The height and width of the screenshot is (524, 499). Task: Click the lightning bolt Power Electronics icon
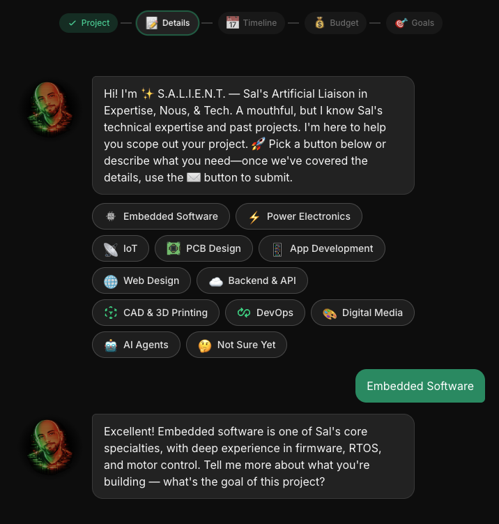click(x=254, y=217)
